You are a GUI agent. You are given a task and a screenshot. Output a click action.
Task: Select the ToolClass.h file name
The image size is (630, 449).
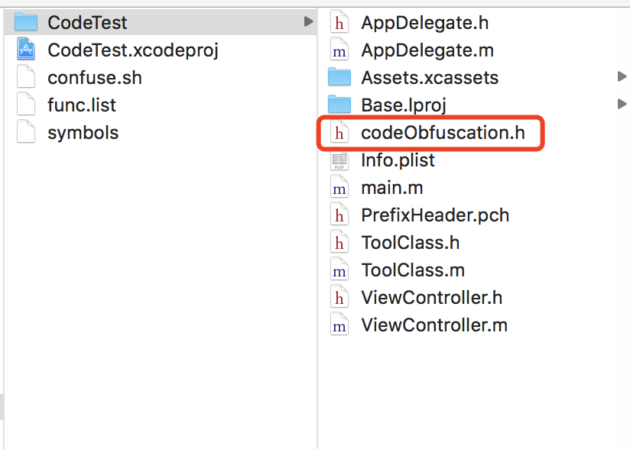click(x=411, y=243)
